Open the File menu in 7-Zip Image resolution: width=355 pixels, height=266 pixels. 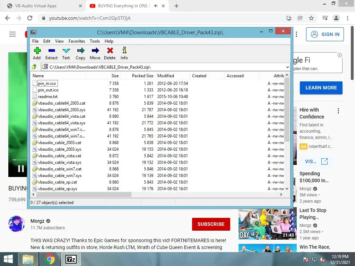(x=35, y=41)
